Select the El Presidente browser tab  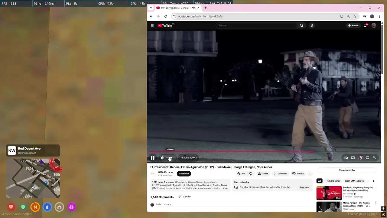(x=178, y=8)
